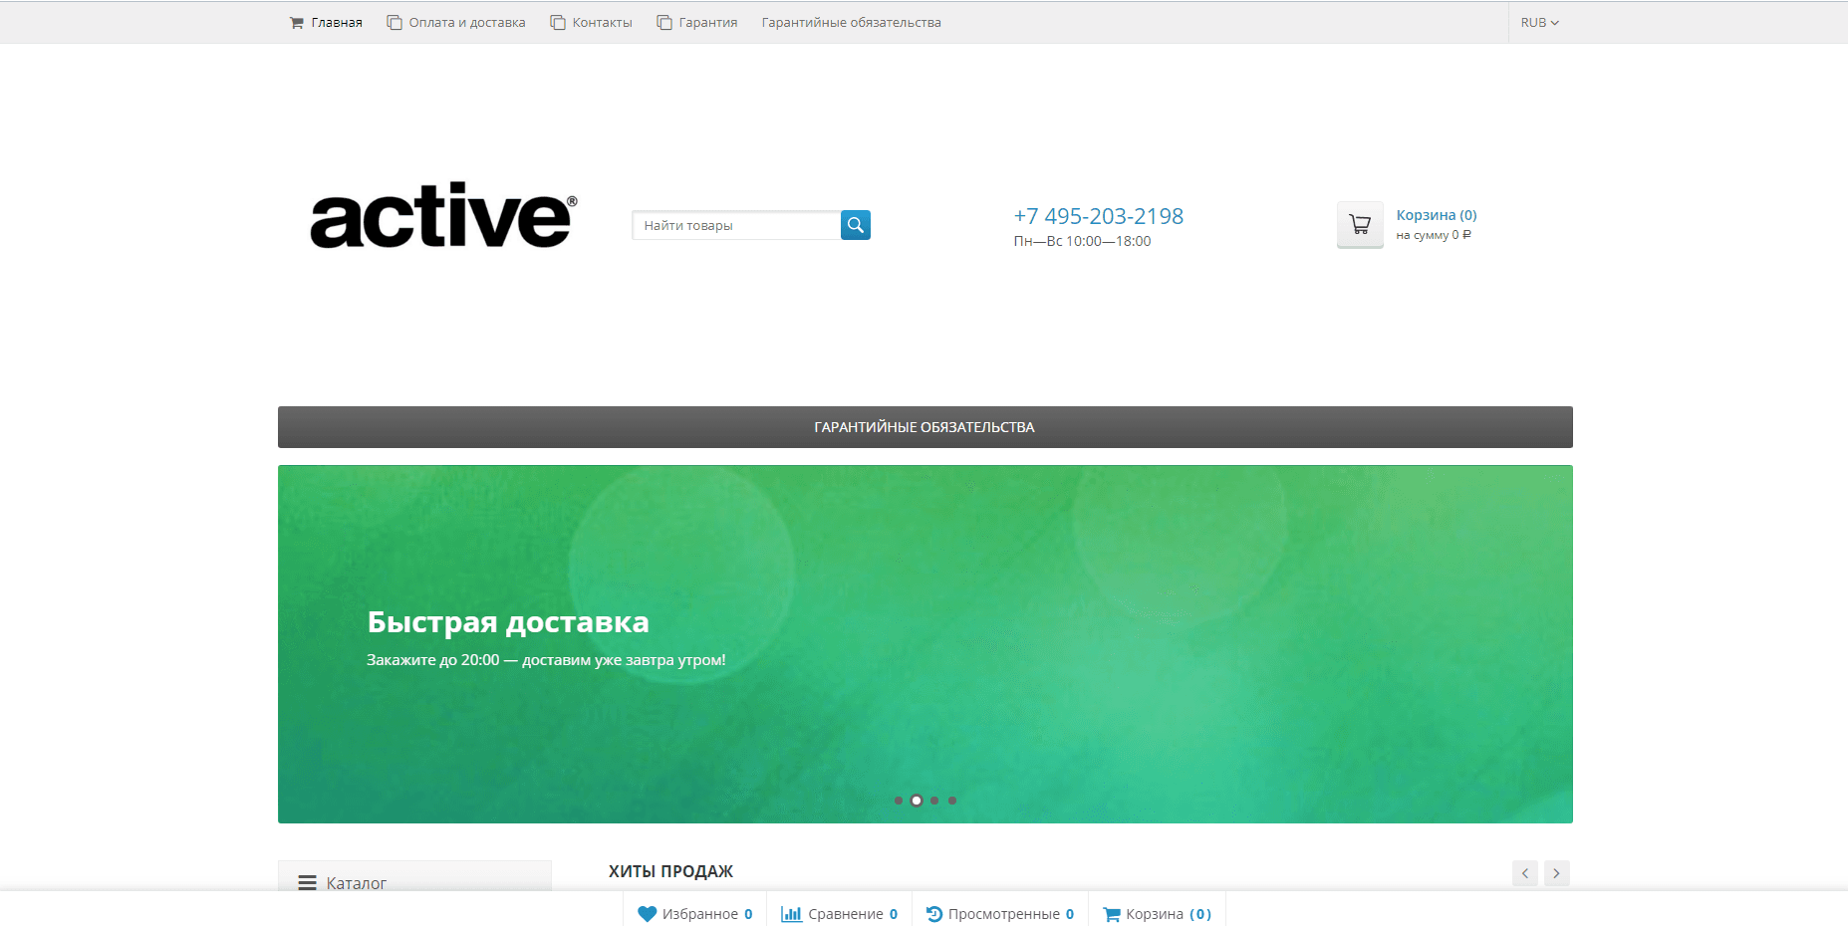Open Сравнение comparison chart icon

[x=791, y=914]
